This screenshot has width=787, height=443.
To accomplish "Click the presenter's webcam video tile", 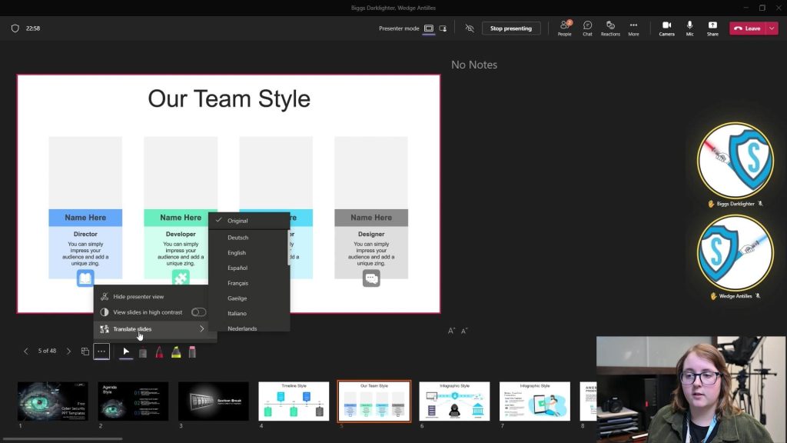I will coord(691,389).
